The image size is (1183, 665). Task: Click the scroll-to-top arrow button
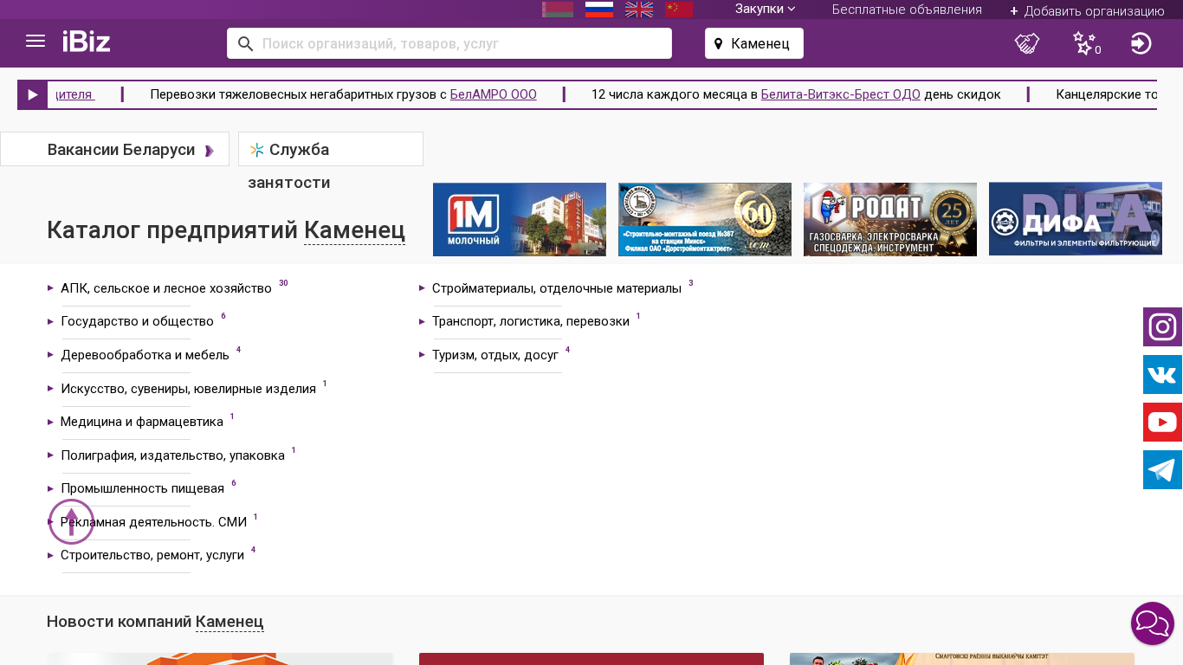71,521
